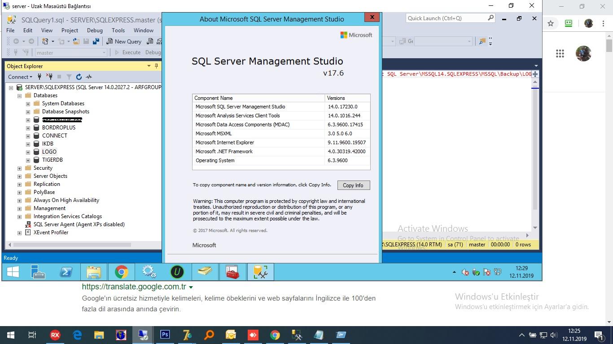The image size is (613, 344).
Task: Pin the Object Explorer panel
Action: (156, 66)
